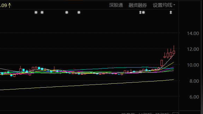Click the arrow next to 设置均线
This screenshot has width=203, height=114.
[174, 5]
